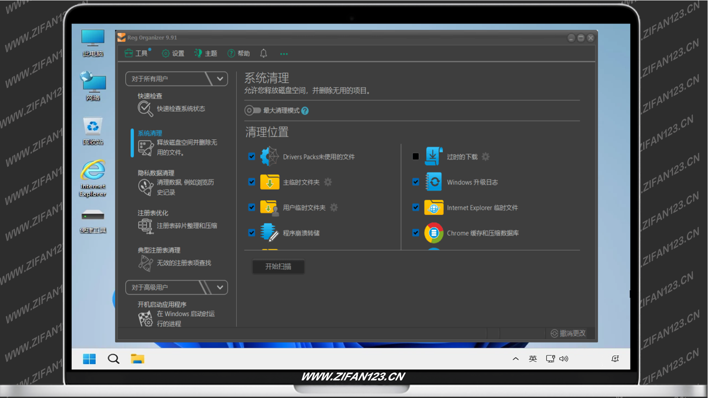Open gear settings for 用户临时文件夹

[x=334, y=207]
